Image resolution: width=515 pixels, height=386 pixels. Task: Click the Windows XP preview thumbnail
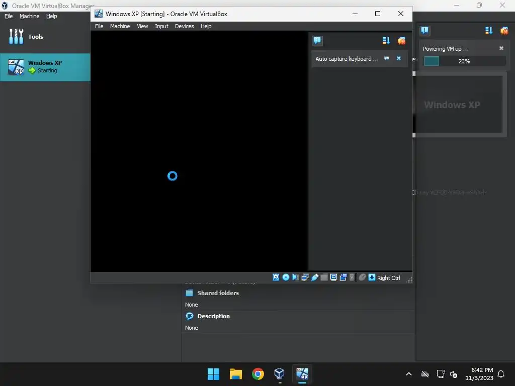pos(459,105)
